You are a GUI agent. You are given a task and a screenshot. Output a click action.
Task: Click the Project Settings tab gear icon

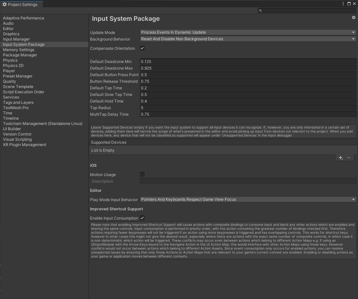(4, 4)
